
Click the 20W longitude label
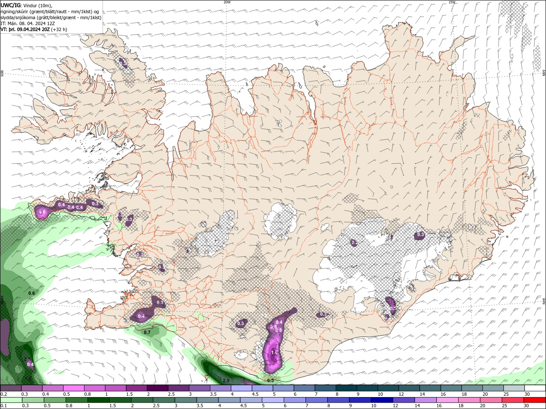pos(227,2)
